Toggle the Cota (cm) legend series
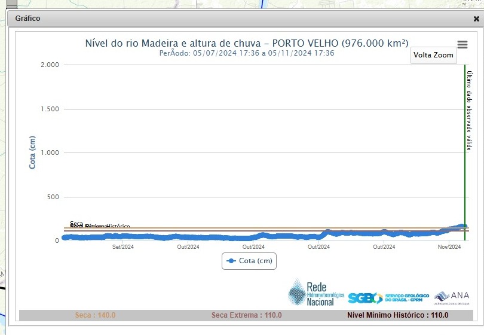This screenshot has width=484, height=335. [x=249, y=261]
